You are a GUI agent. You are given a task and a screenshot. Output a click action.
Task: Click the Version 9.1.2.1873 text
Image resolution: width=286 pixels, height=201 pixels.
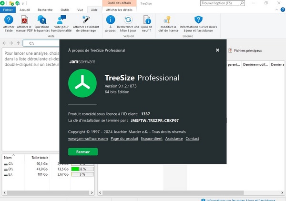coord(121,86)
